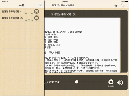The height and width of the screenshot is (96, 129).
Task: Click the played orange section of progress bar
Action: click(68, 82)
